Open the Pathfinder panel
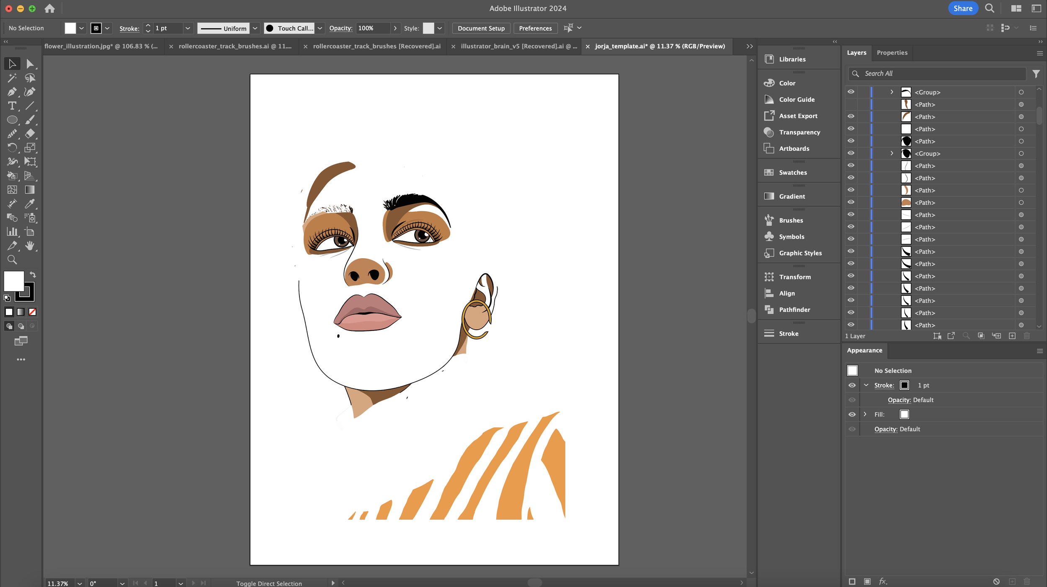 pyautogui.click(x=794, y=310)
